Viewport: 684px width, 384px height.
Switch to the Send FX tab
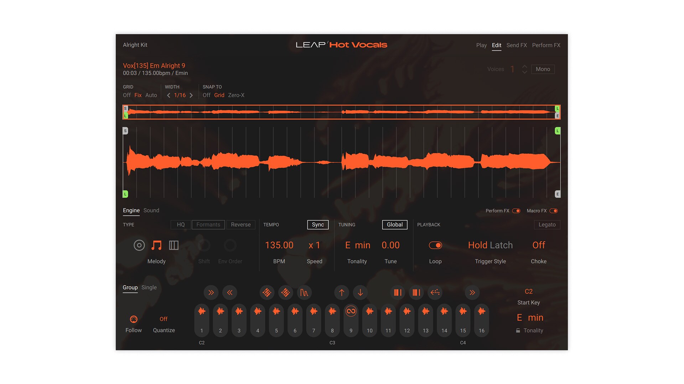[516, 45]
